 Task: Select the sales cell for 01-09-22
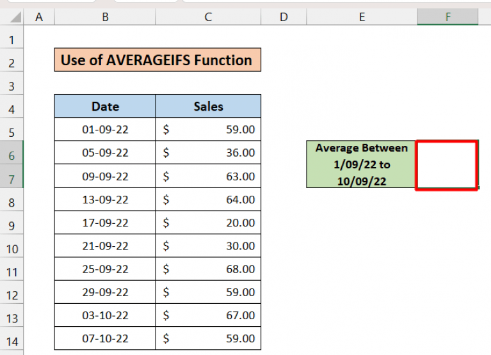(x=208, y=129)
